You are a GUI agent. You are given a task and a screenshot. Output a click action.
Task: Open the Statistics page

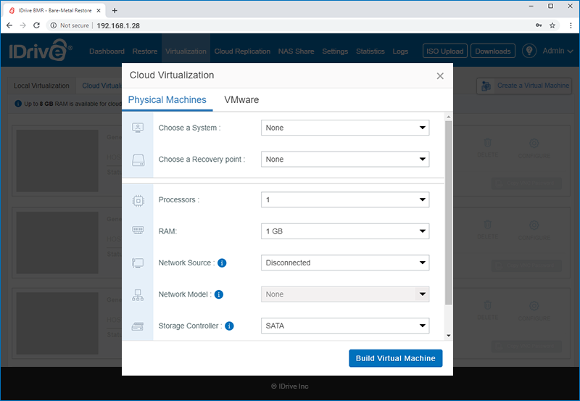(370, 51)
